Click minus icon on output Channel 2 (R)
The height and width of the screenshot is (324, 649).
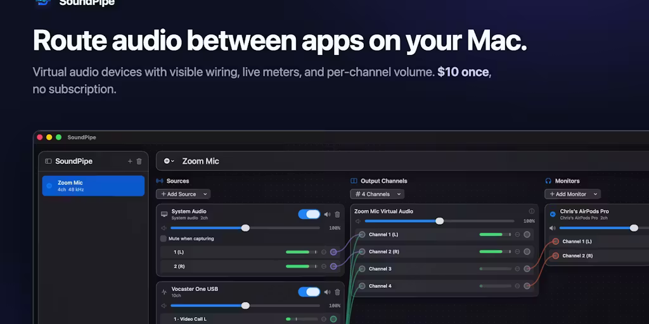517,252
